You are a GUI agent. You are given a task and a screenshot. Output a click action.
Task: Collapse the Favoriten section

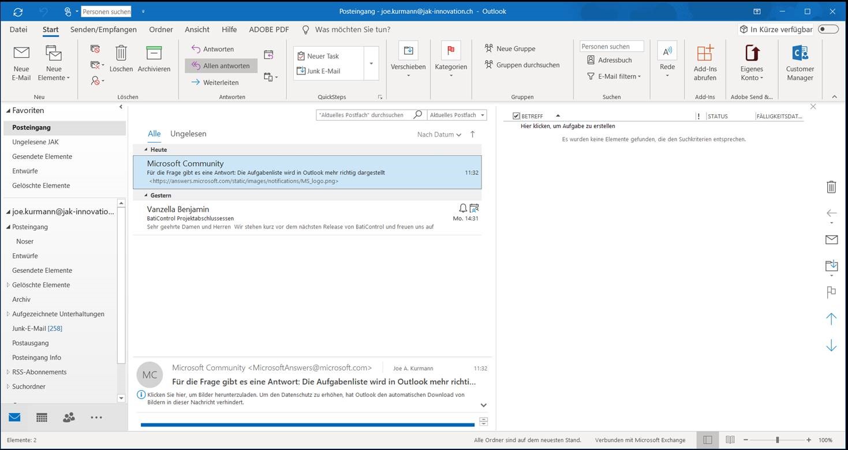tap(8, 111)
